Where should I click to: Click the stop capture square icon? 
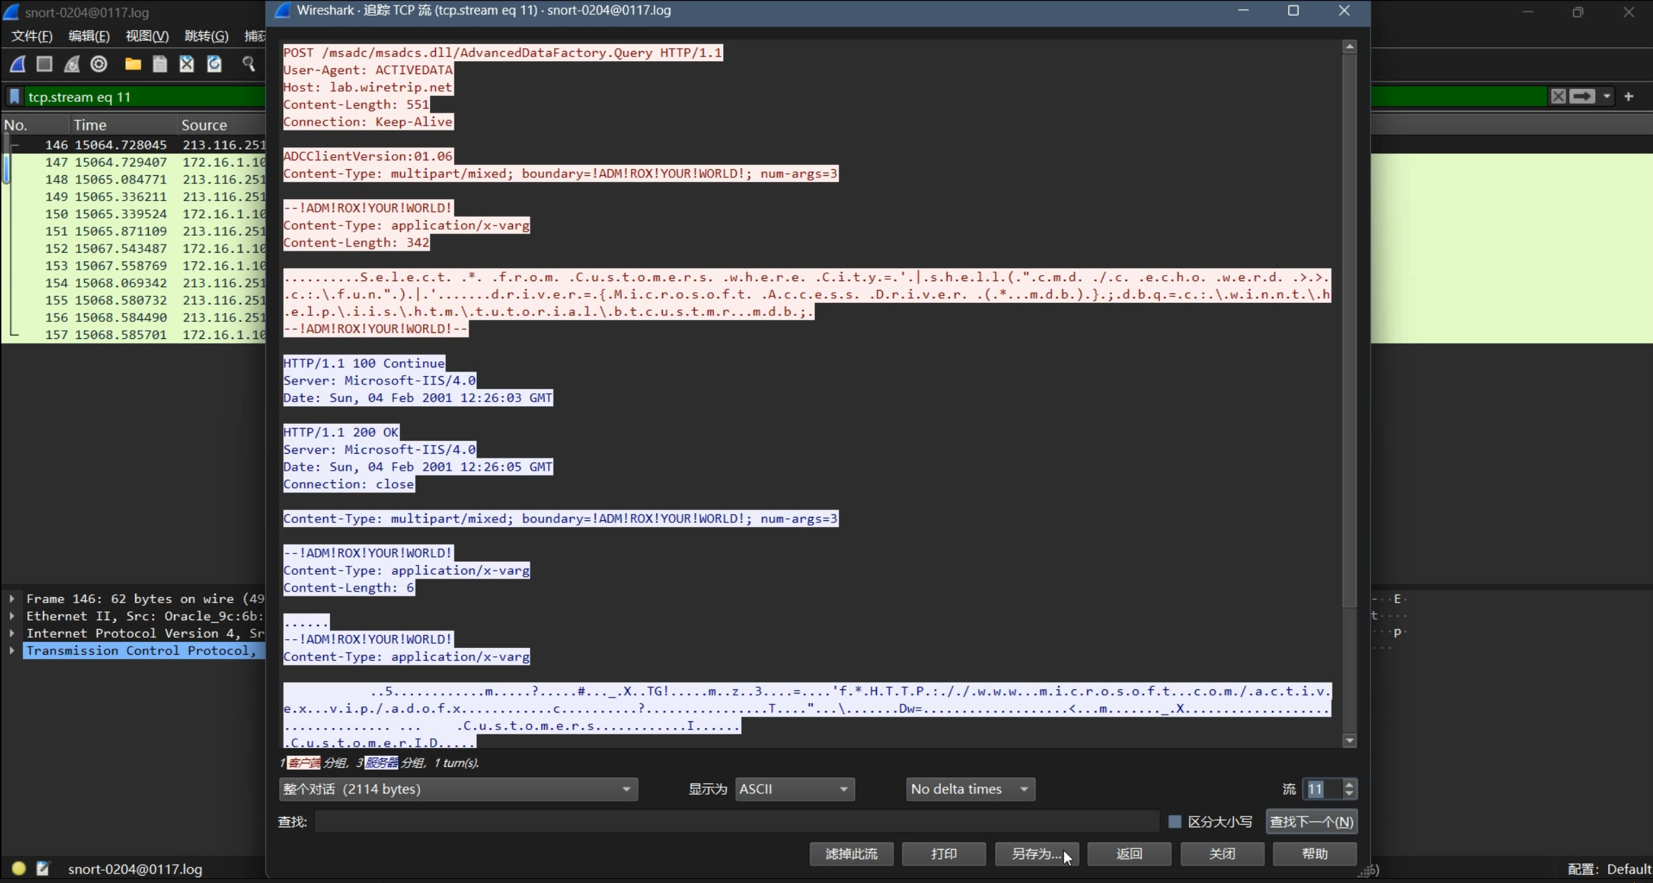(x=45, y=64)
